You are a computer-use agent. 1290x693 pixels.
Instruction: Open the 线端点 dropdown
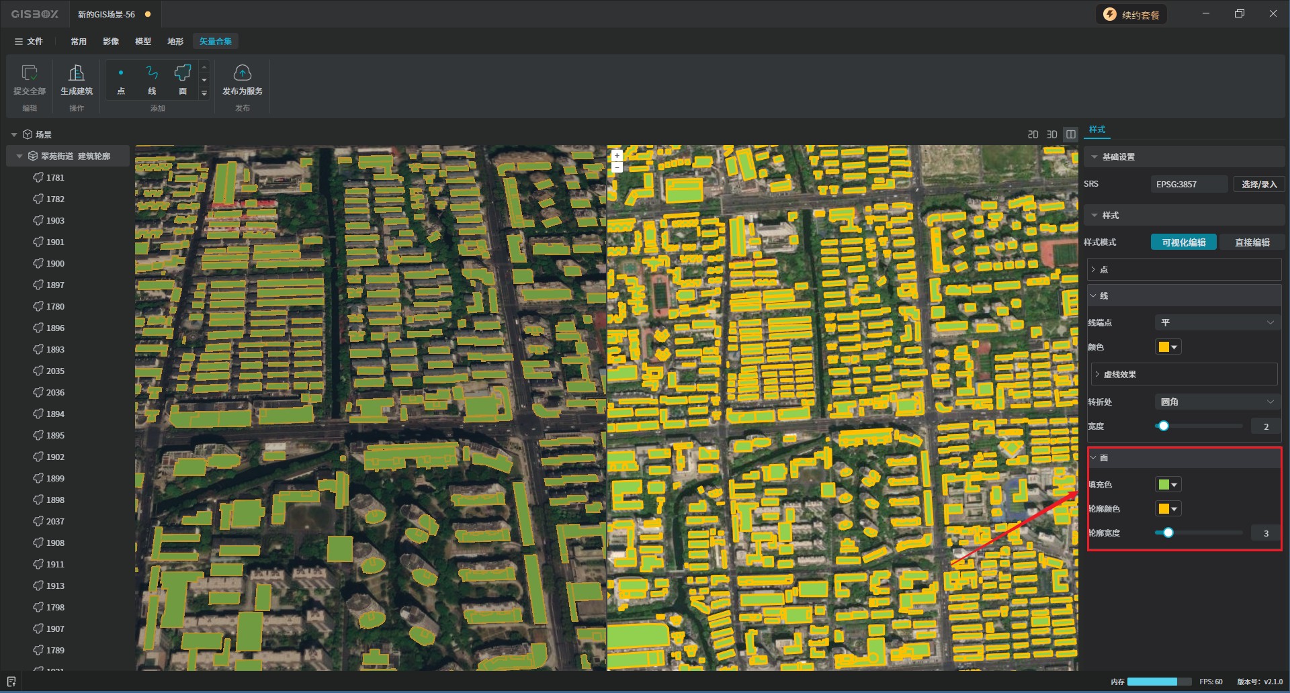(x=1217, y=323)
